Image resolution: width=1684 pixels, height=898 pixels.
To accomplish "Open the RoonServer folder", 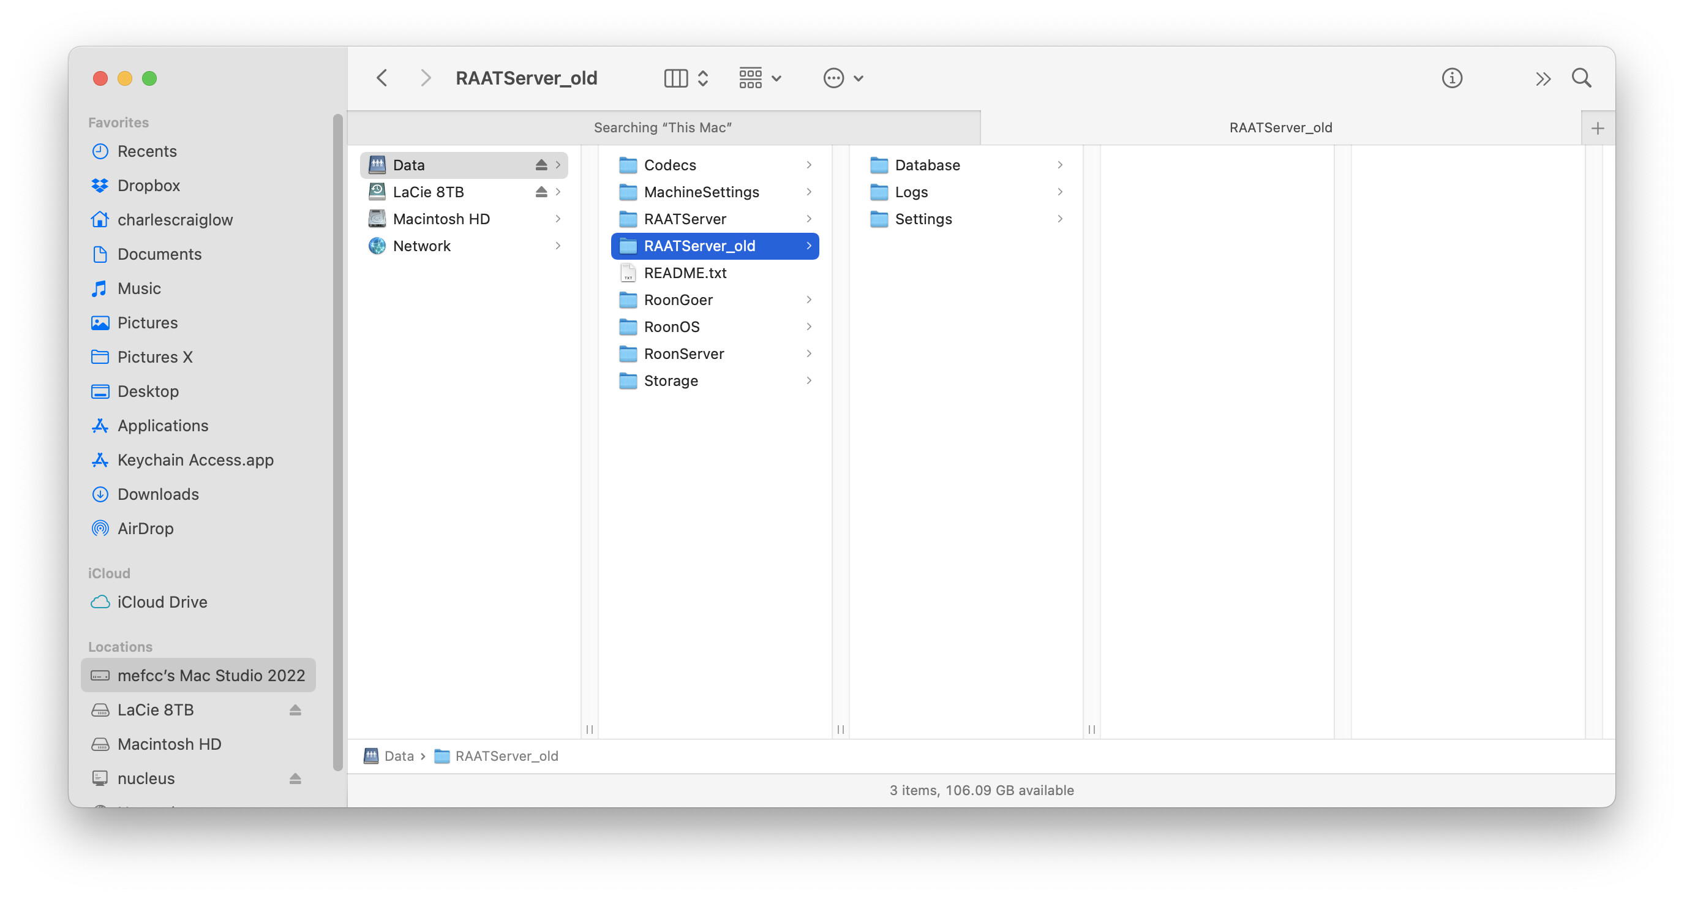I will click(715, 354).
